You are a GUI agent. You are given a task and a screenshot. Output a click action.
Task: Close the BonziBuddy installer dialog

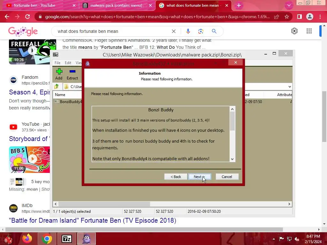(236, 62)
